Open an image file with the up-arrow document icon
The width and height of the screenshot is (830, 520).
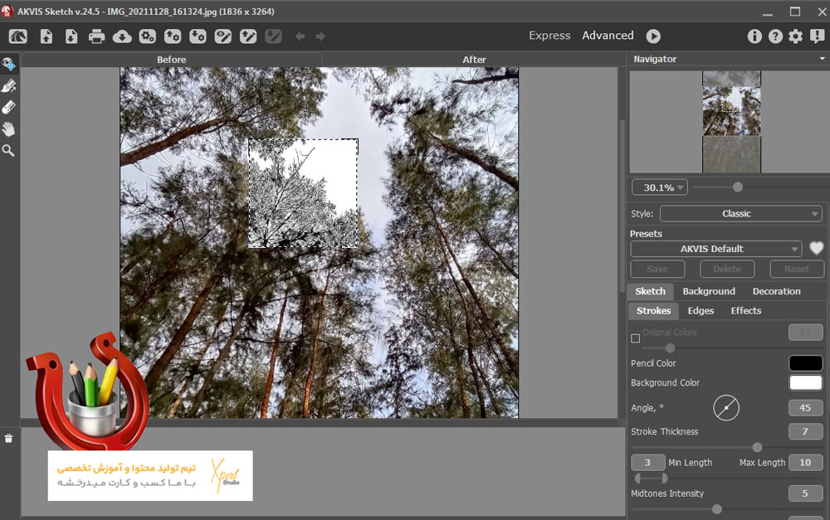46,36
